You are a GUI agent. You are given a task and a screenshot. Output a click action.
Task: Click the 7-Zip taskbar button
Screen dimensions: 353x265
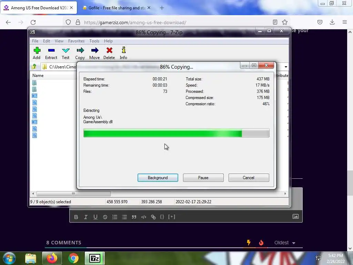click(94, 258)
